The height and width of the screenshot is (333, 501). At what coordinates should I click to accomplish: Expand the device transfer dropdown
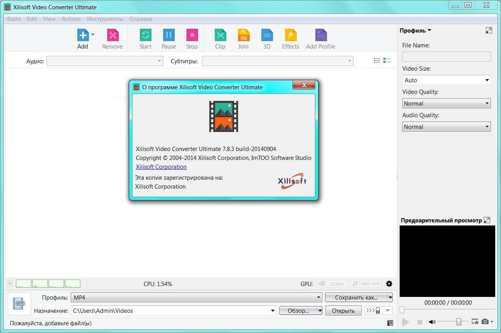click(x=387, y=310)
